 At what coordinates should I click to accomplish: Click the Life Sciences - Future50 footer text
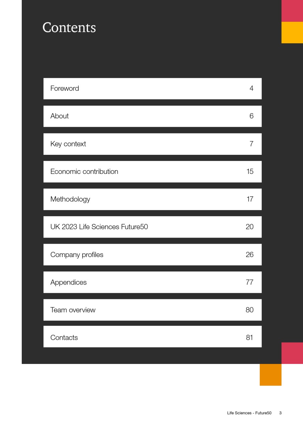coord(249,413)
